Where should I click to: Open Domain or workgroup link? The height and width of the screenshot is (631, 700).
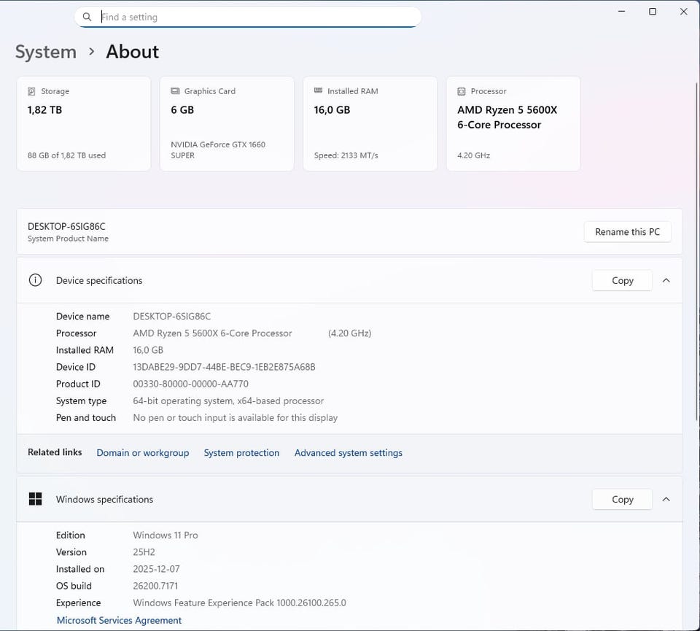coord(142,453)
